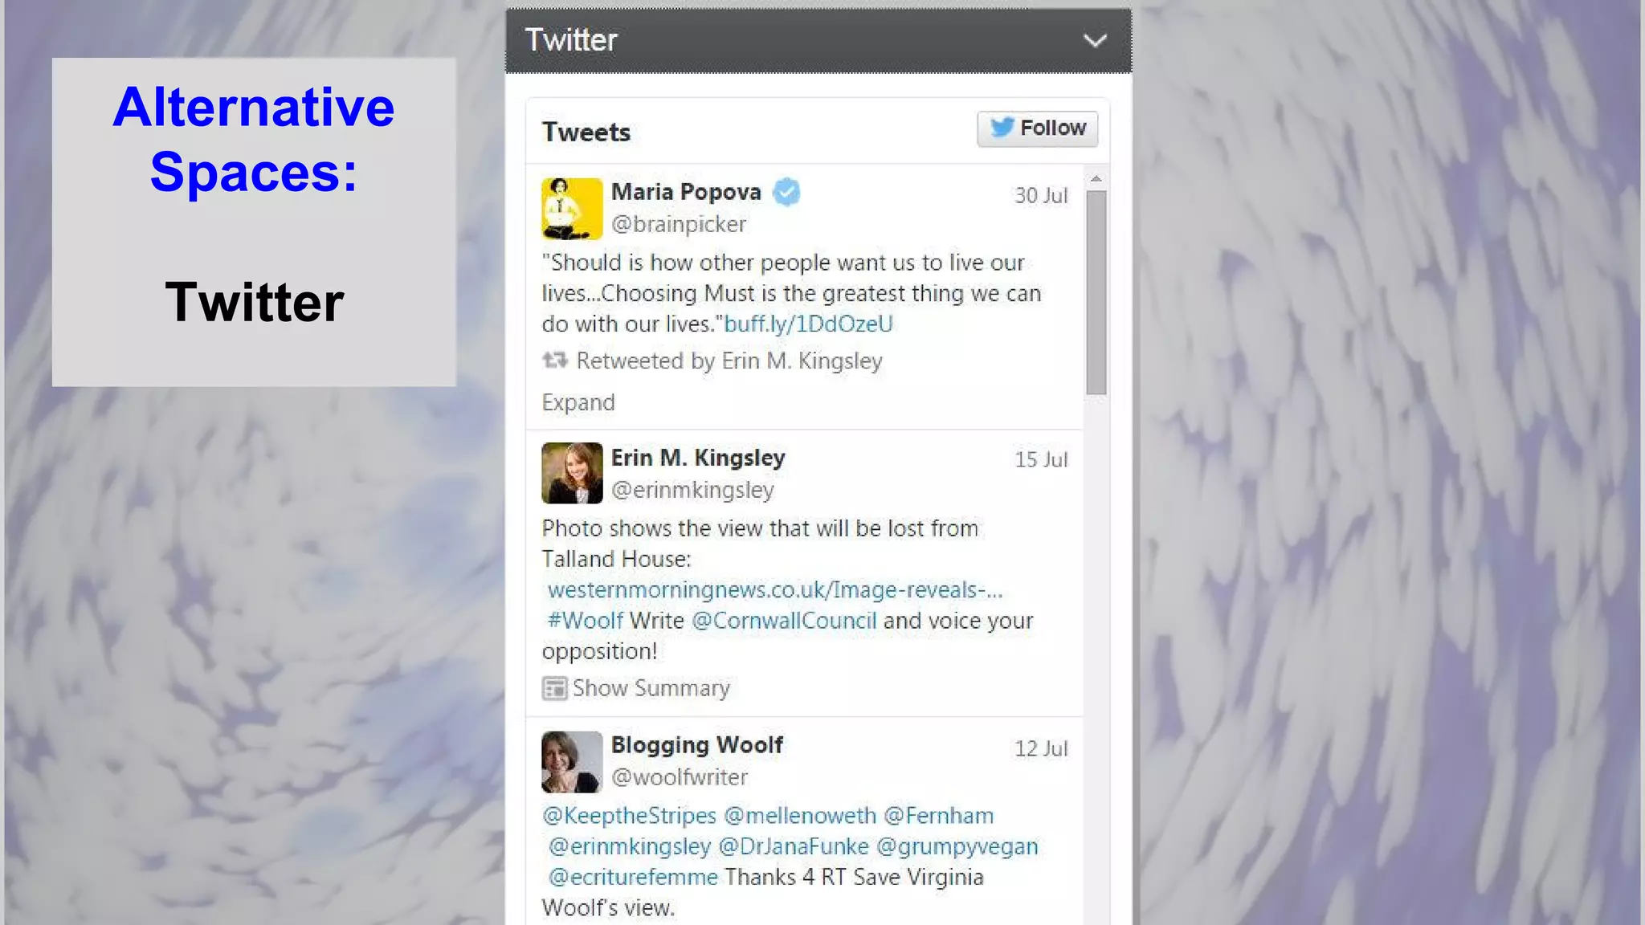This screenshot has height=925, width=1645.
Task: Open the buff.ly/1DdOzeU link
Action: 808,324
